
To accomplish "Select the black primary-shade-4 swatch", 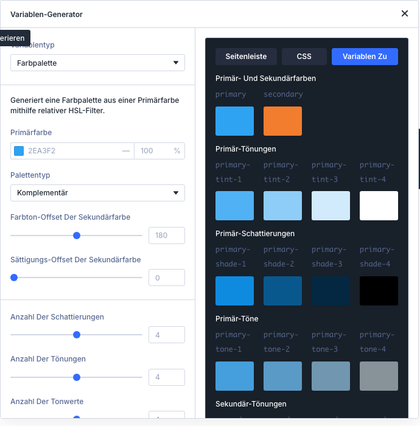I will click(x=379, y=291).
